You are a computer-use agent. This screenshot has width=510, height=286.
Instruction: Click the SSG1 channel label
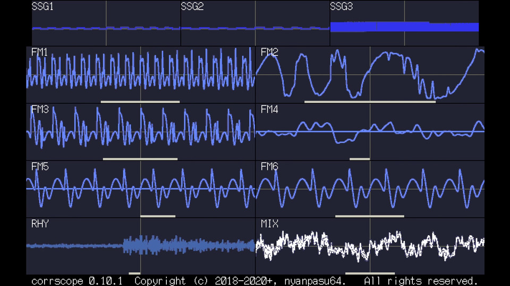click(x=42, y=6)
